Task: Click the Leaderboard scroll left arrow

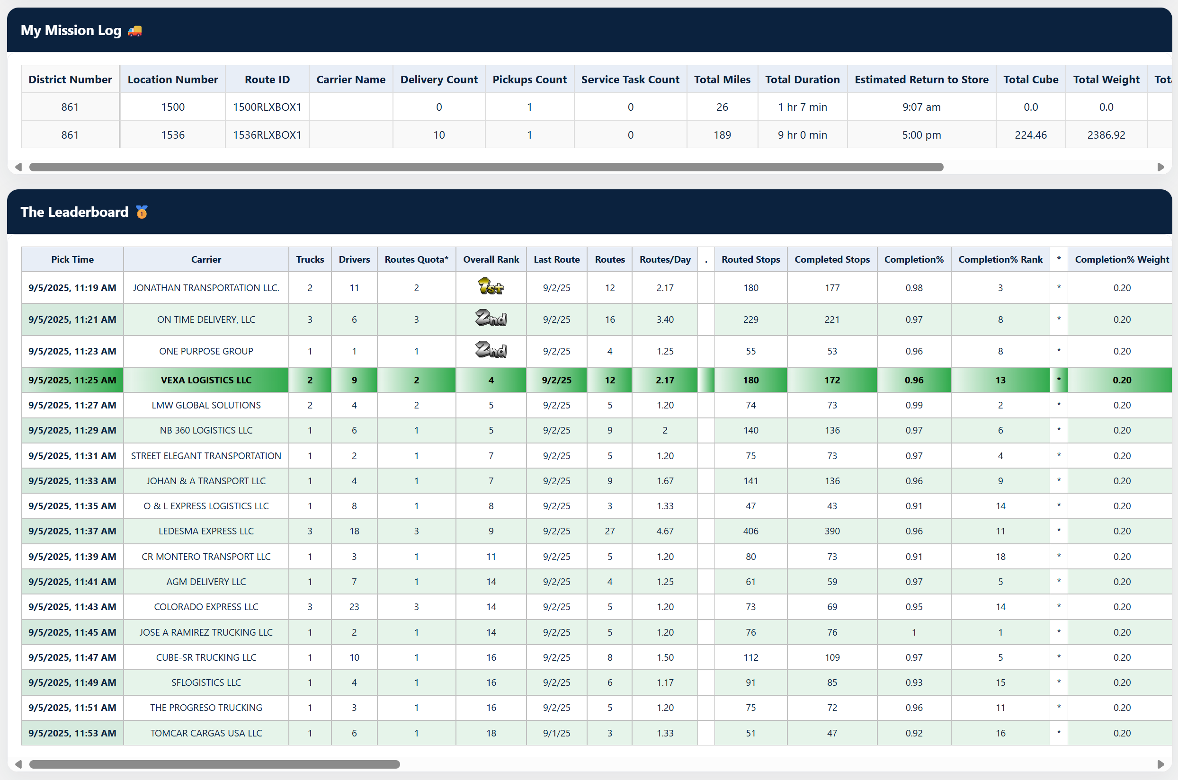Action: coord(18,764)
